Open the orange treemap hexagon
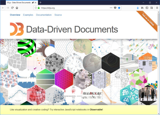 pos(148,63)
